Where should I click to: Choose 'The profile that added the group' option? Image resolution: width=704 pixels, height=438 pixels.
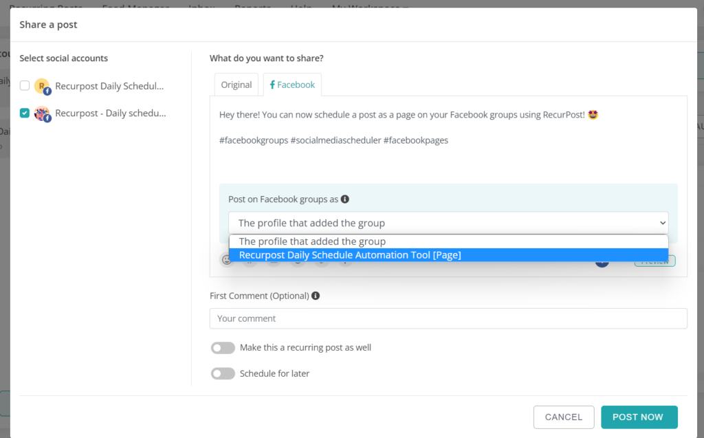point(448,241)
